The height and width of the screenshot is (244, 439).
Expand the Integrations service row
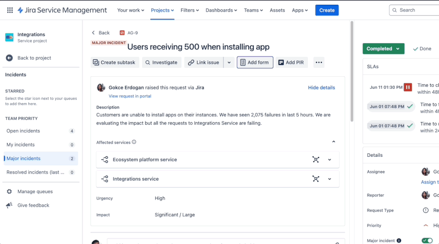(x=329, y=179)
